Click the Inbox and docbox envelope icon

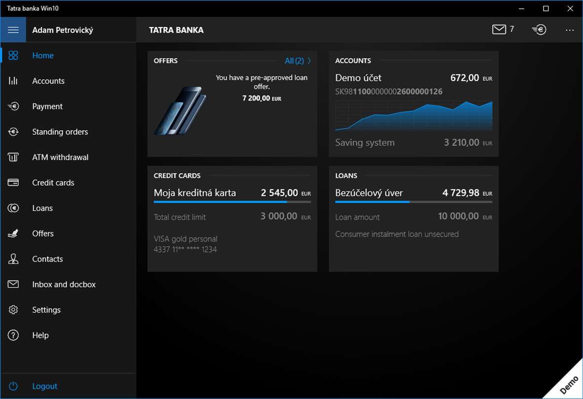tap(13, 284)
